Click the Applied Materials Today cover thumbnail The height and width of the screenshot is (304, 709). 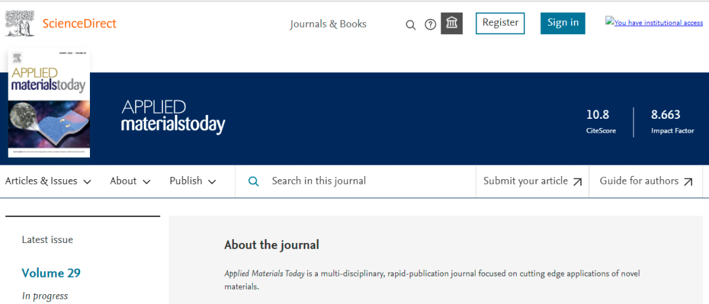click(49, 105)
